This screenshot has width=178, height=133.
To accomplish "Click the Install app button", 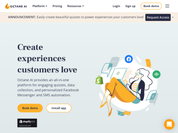I will click(59, 108).
